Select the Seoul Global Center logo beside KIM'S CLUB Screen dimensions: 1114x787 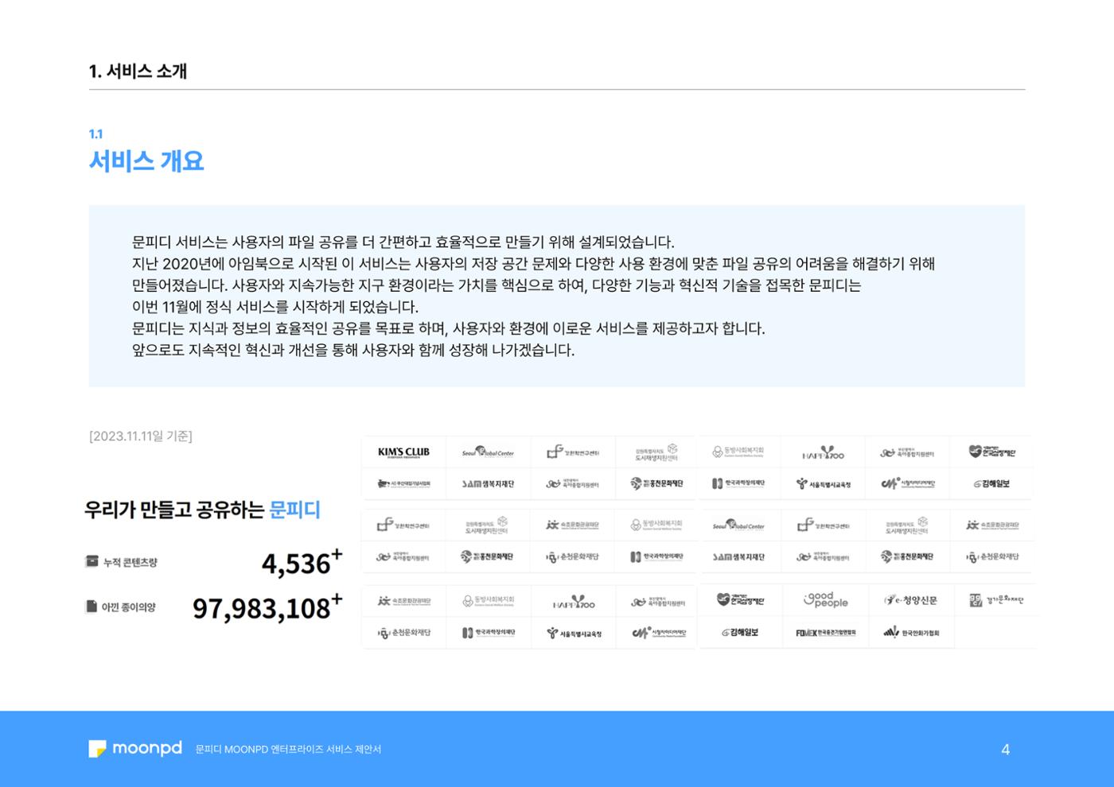(488, 452)
